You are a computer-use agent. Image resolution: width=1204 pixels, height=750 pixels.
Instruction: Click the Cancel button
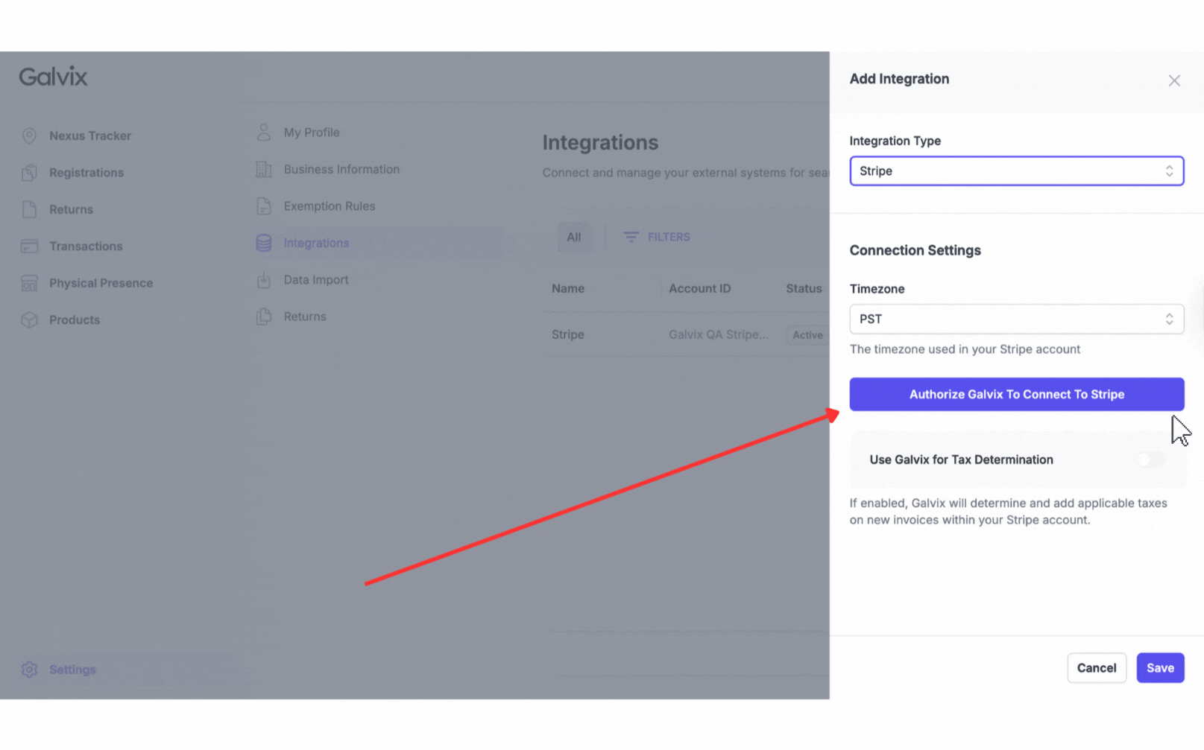1096,668
